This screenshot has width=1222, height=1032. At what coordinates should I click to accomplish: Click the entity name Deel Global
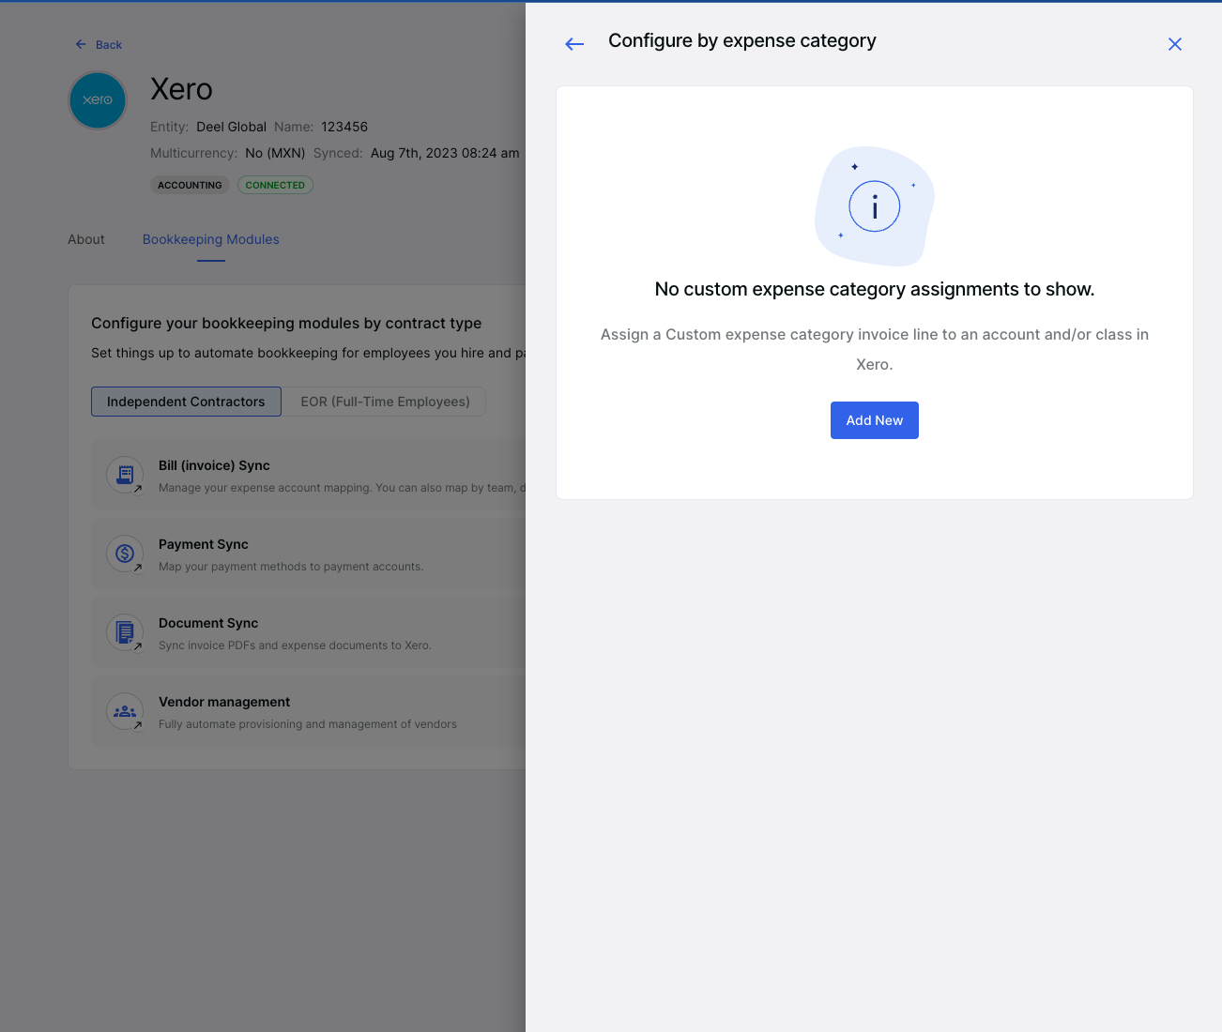tap(231, 127)
